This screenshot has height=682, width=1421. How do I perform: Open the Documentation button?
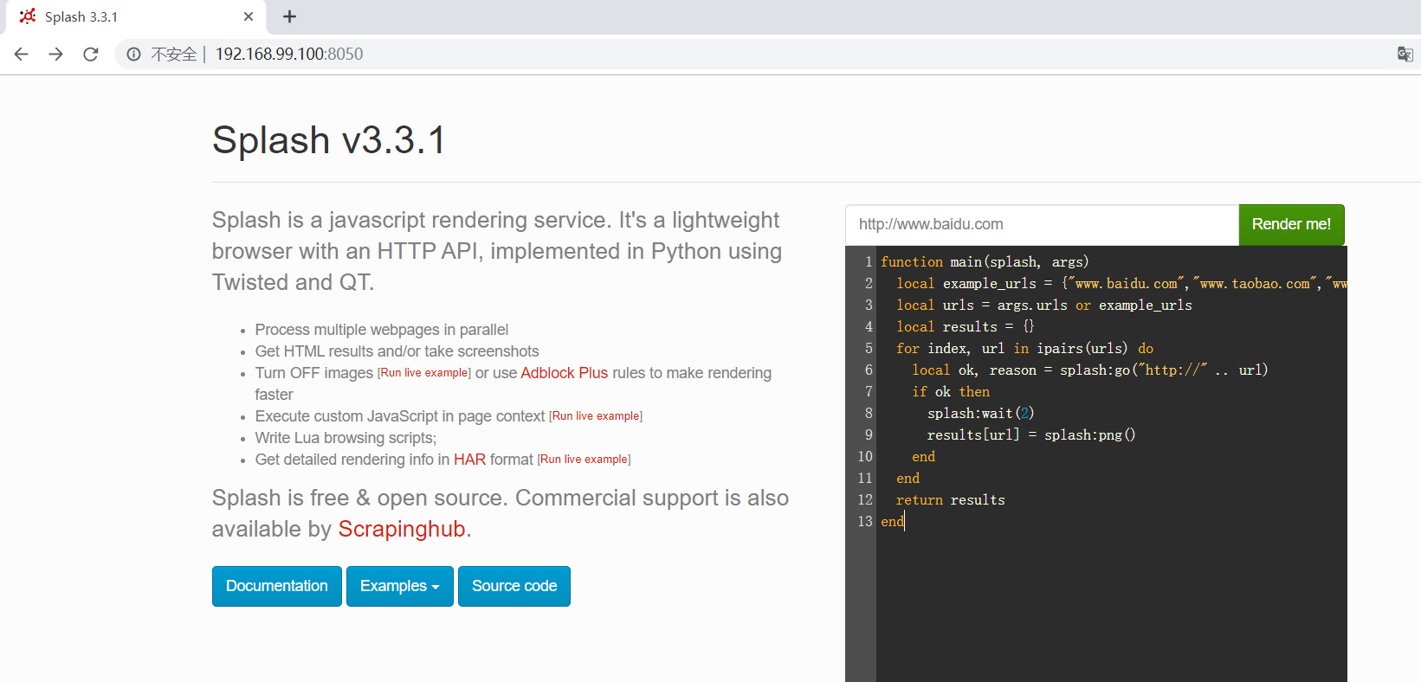tap(277, 586)
